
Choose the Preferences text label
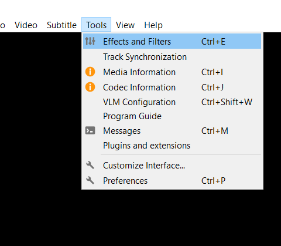pyautogui.click(x=125, y=180)
